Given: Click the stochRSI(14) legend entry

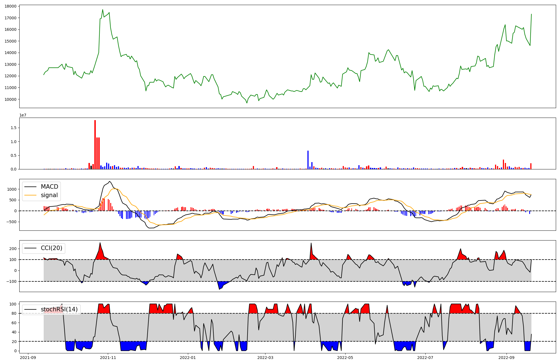Looking at the screenshot, I should [59, 309].
